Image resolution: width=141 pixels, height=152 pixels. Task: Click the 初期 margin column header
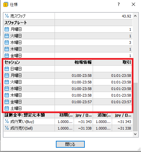tap(66, 115)
